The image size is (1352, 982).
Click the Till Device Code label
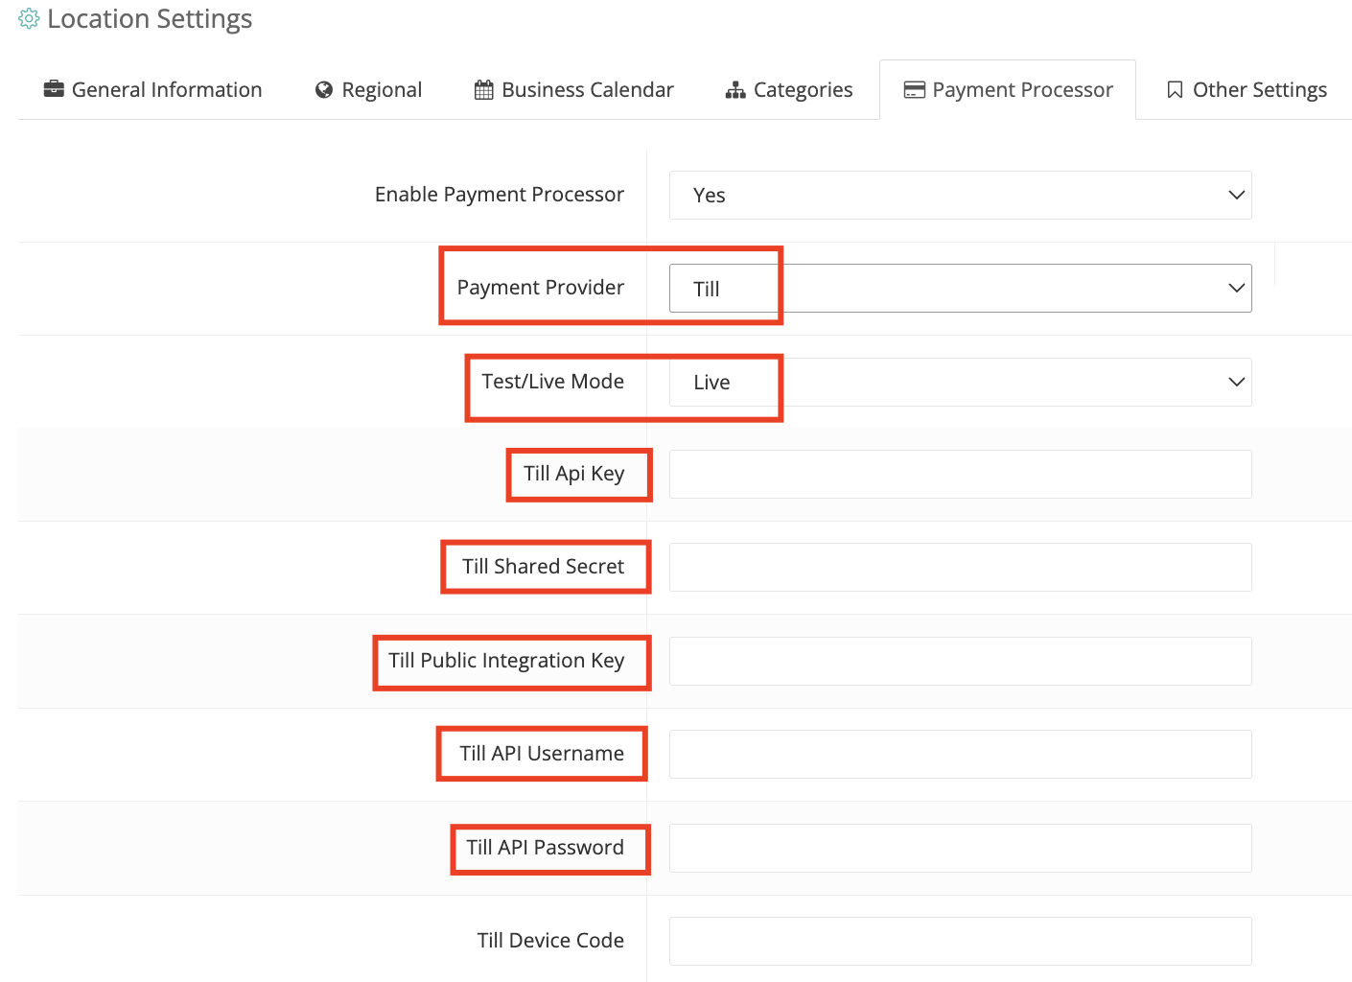coord(550,941)
